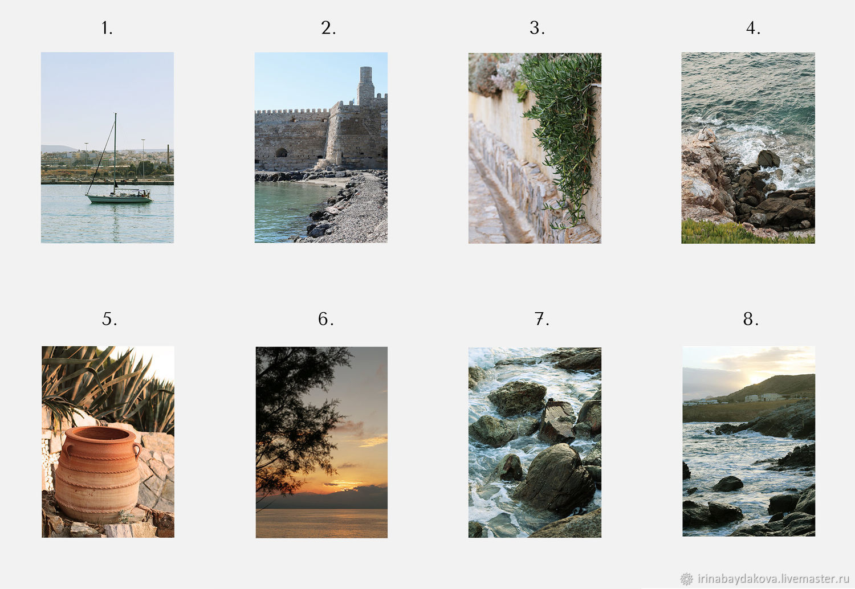The image size is (855, 589).
Task: Click the sailboat photo thumbnail
Action: (107, 148)
